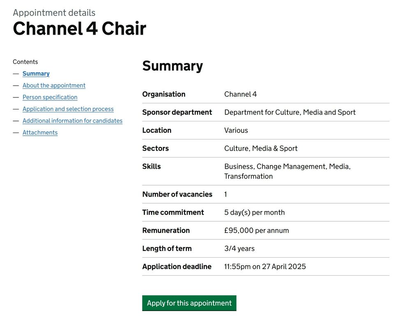Select £95,000 per annum value
The width and height of the screenshot is (403, 316).
click(257, 230)
